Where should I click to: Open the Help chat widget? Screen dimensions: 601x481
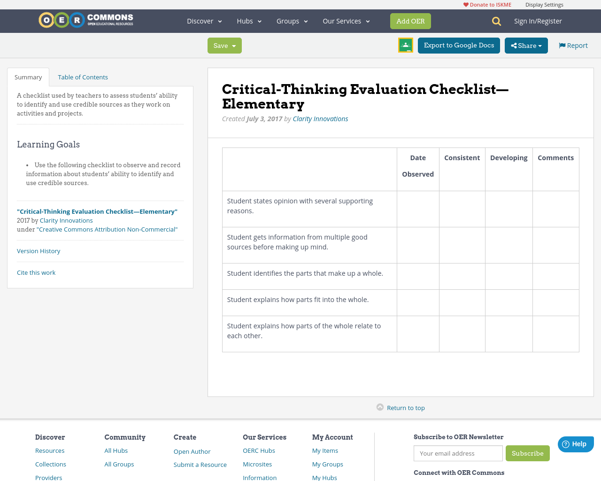point(575,443)
